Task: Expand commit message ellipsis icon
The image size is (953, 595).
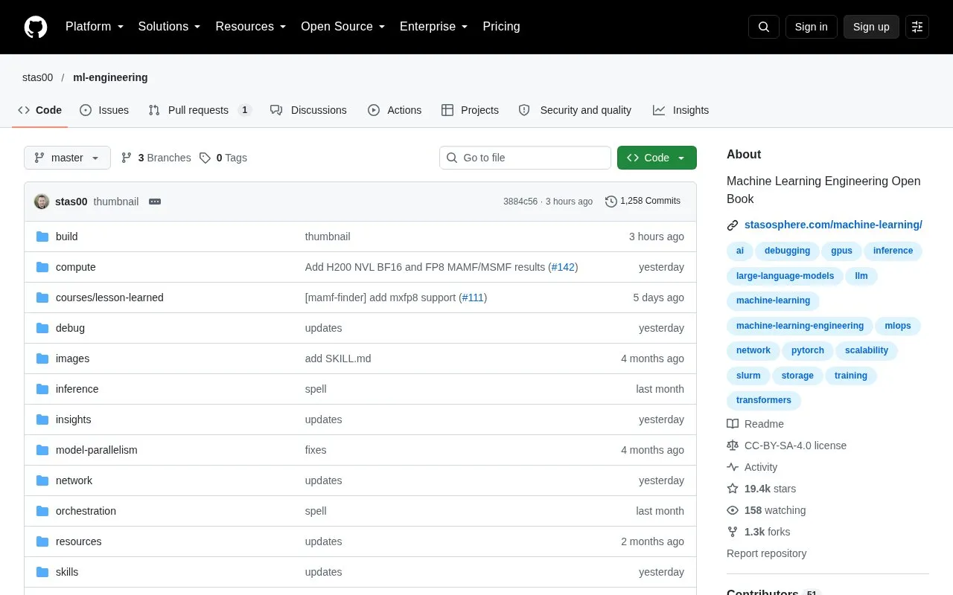Action: (x=155, y=202)
